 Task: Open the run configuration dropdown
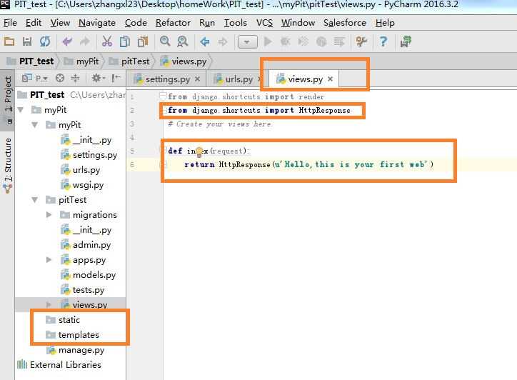pyautogui.click(x=248, y=42)
